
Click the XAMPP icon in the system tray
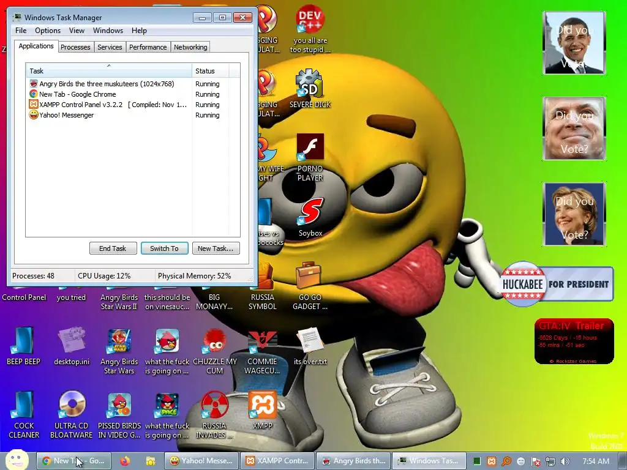pyautogui.click(x=492, y=461)
